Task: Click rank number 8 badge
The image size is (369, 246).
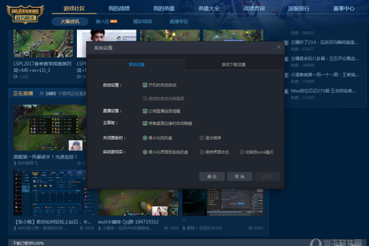Action: tap(286, 92)
